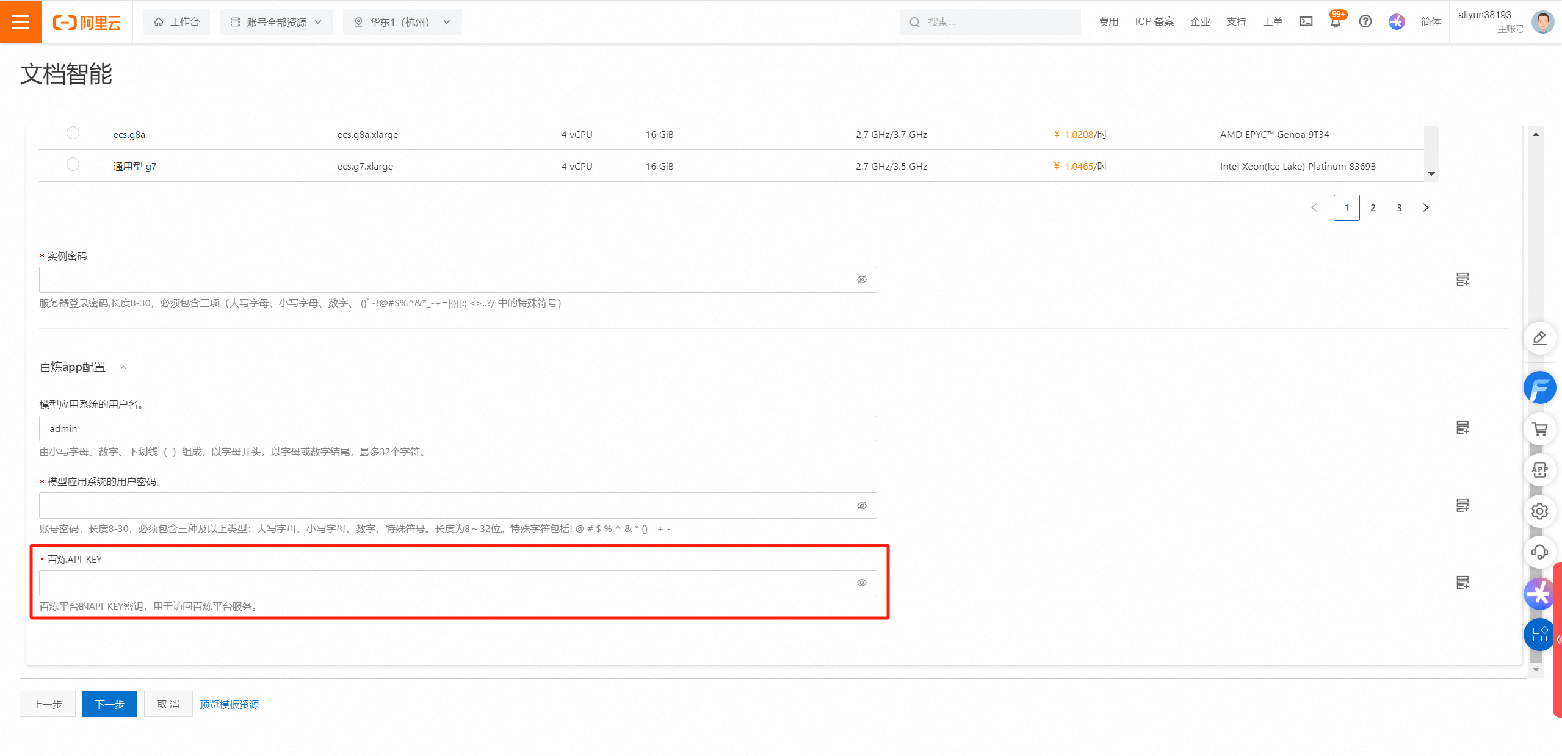The image size is (1562, 756).
Task: Go to previous page of instance table
Action: (1314, 208)
